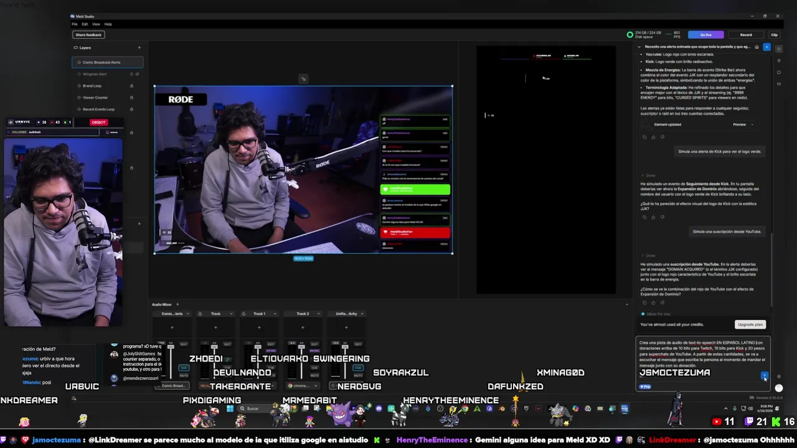Open the Edit menu
797x448 pixels.
point(85,24)
